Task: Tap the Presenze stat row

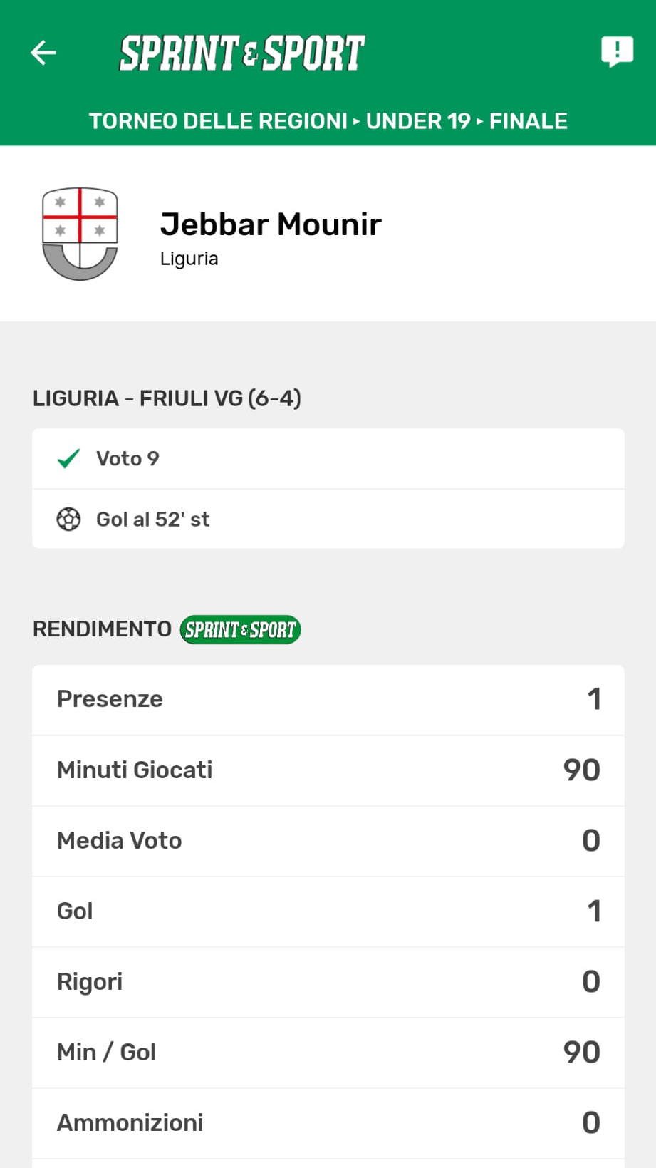Action: (x=328, y=699)
